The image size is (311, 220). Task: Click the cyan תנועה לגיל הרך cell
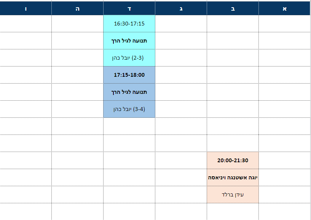coord(129,41)
